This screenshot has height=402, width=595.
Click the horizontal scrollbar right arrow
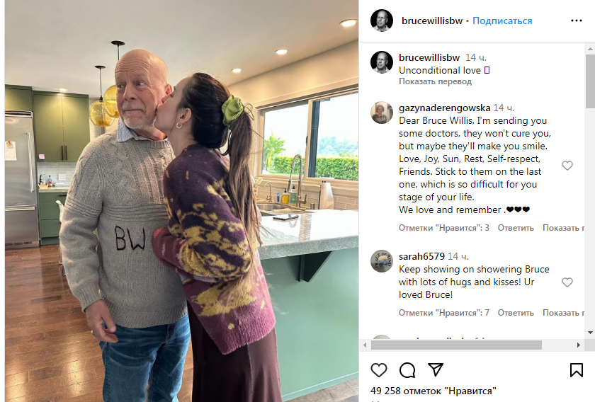pos(578,345)
